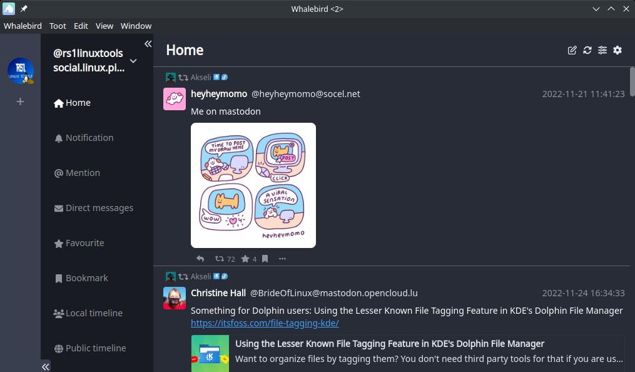The height and width of the screenshot is (372, 635).
Task: Collapse the side menu with double chevron
Action: [148, 44]
